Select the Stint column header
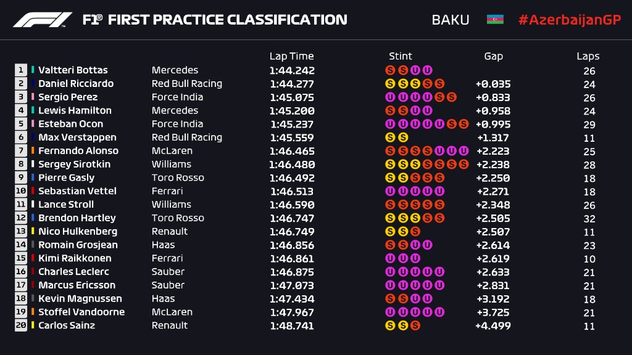 (x=401, y=56)
